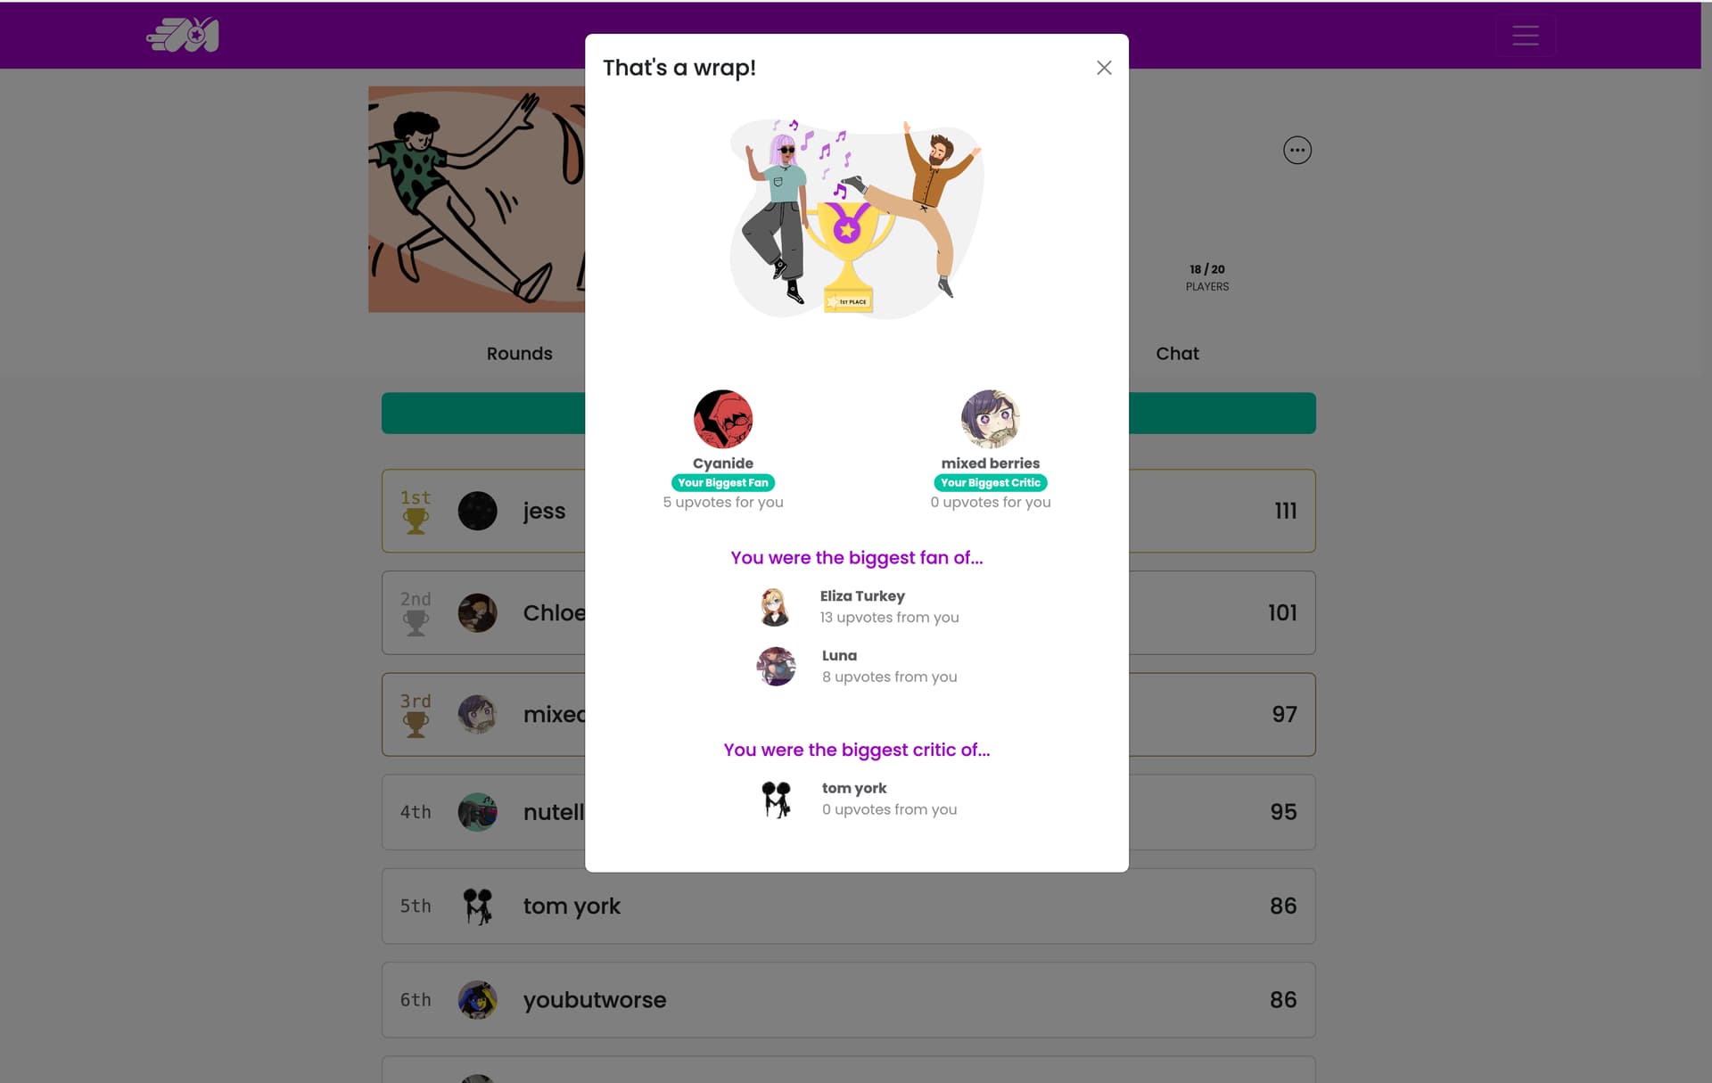The height and width of the screenshot is (1083, 1712).
Task: Click the Music League logo
Action: point(183,36)
